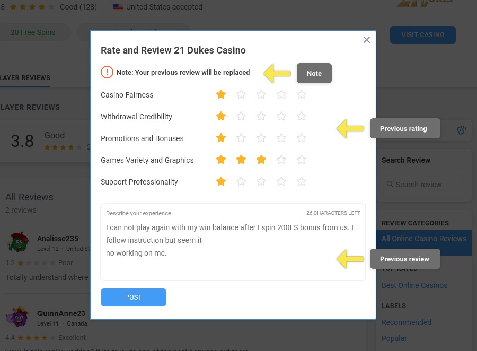477x351 pixels.
Task: Click the orange warning note icon
Action: pos(107,72)
